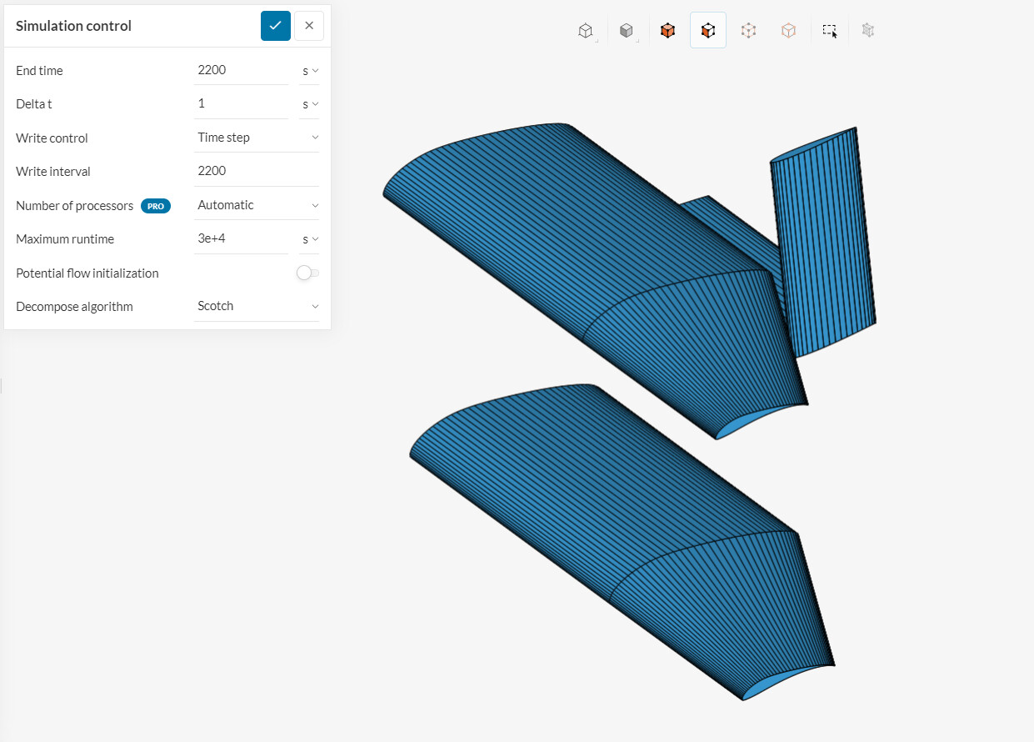Click the 'Simulation control' panel title
The width and height of the screenshot is (1034, 742).
tap(73, 26)
